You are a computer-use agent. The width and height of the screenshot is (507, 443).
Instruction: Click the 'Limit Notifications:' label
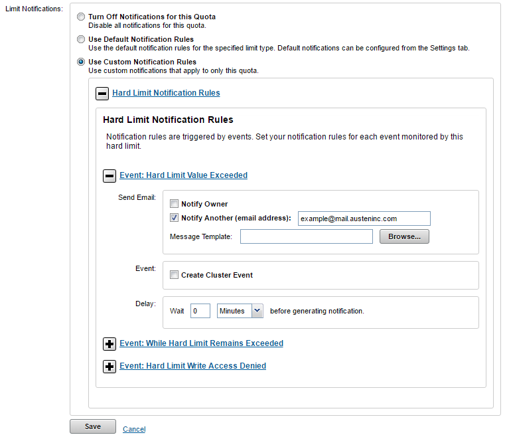tap(34, 9)
